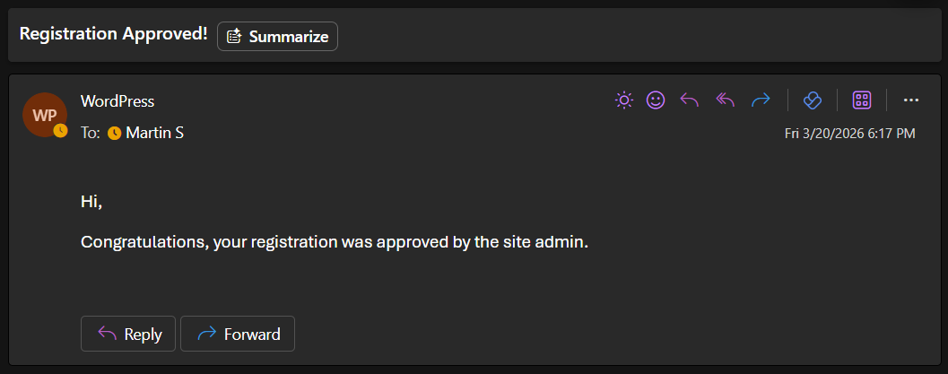948x374 pixels.
Task: Click the Congratulations message body text
Action: point(335,241)
